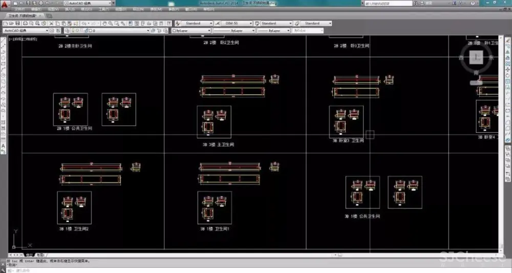
Task: Select the Circle tool in Draw toolbar
Action: point(3,75)
